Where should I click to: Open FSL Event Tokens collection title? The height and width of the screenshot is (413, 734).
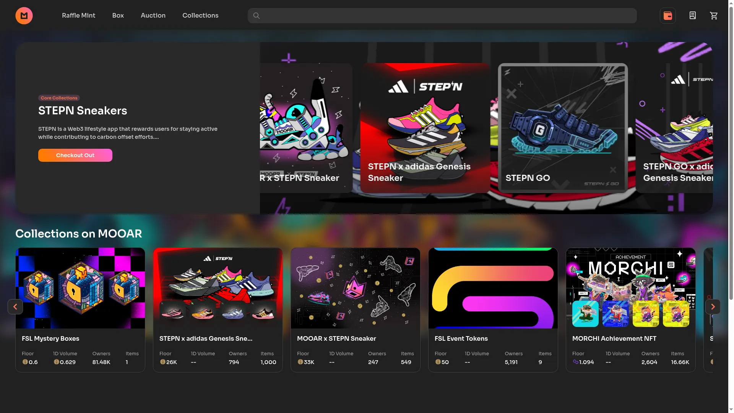[461, 338]
